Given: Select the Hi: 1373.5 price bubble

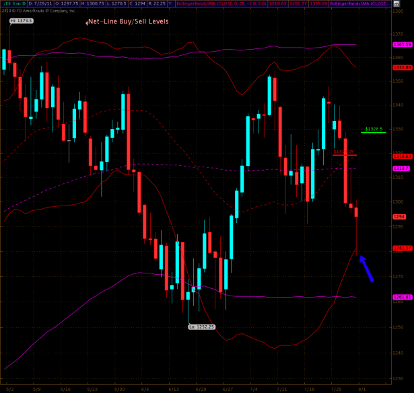Looking at the screenshot, I should [22, 21].
